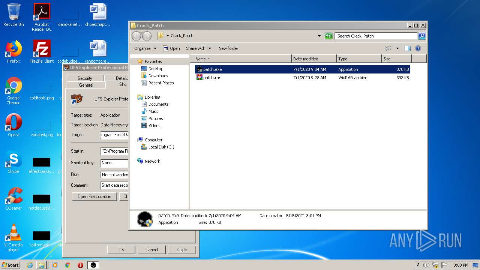Launch Acrobat Reader DC from the desktop

[42, 17]
